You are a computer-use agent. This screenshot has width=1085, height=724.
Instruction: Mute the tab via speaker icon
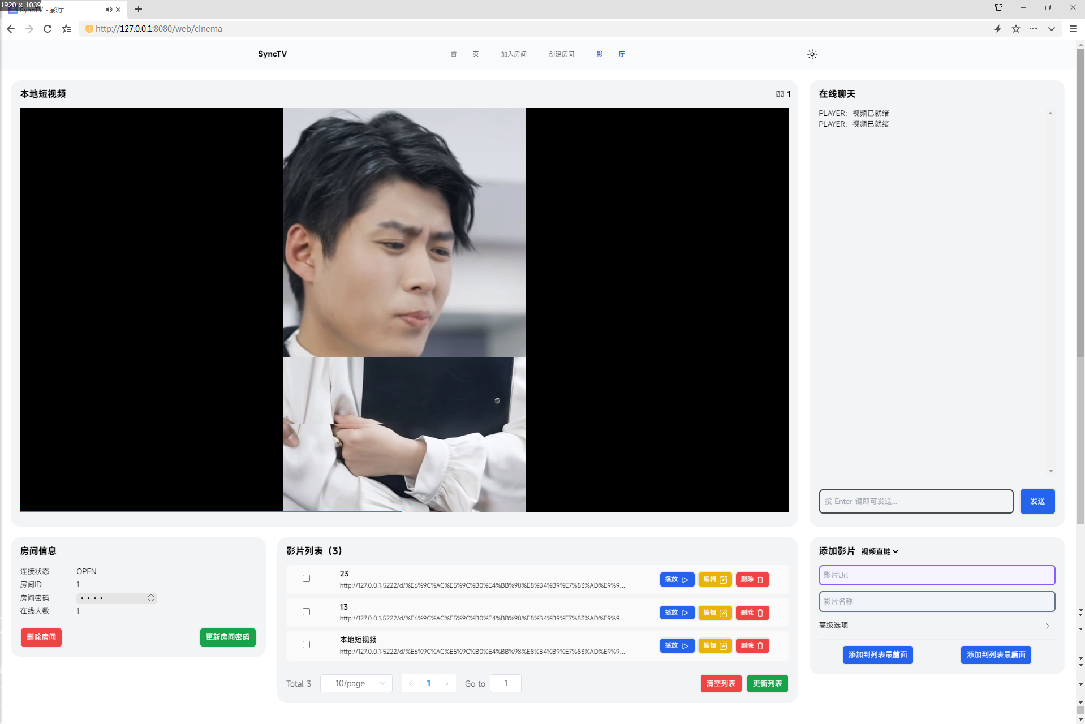point(108,10)
